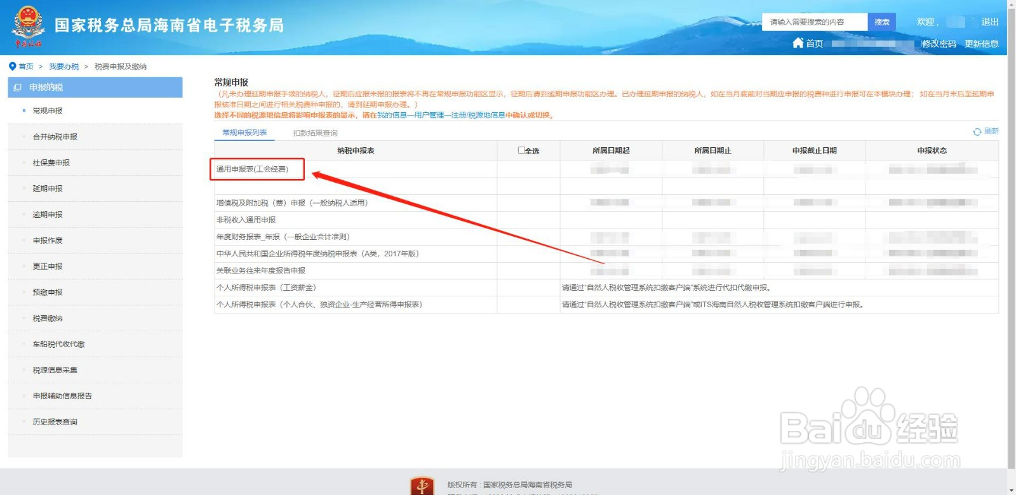Click the 纳税申报表 column header
The width and height of the screenshot is (1016, 495).
tap(356, 151)
